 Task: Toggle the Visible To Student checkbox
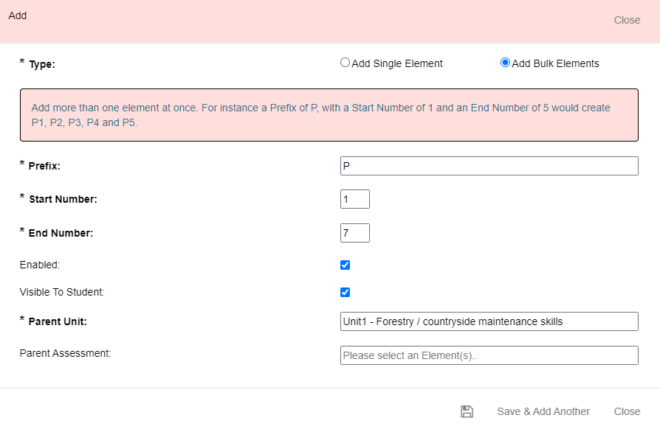(x=346, y=293)
